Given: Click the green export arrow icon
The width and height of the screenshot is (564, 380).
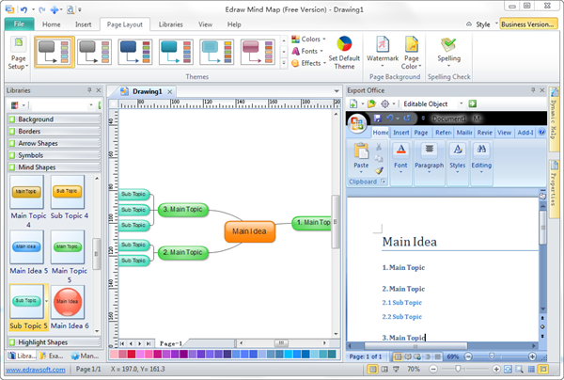Looking at the screenshot, I should (x=472, y=104).
